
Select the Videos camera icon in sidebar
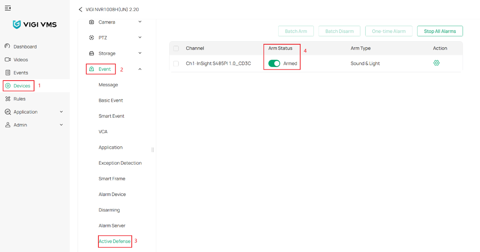[7, 59]
